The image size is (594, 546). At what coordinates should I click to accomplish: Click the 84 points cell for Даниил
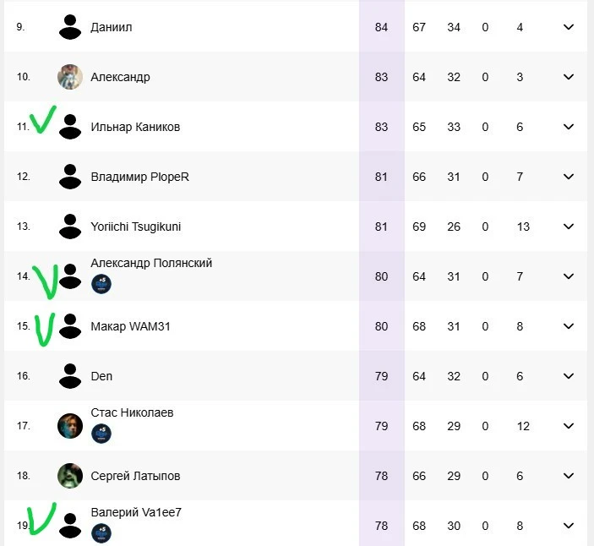[x=381, y=27]
